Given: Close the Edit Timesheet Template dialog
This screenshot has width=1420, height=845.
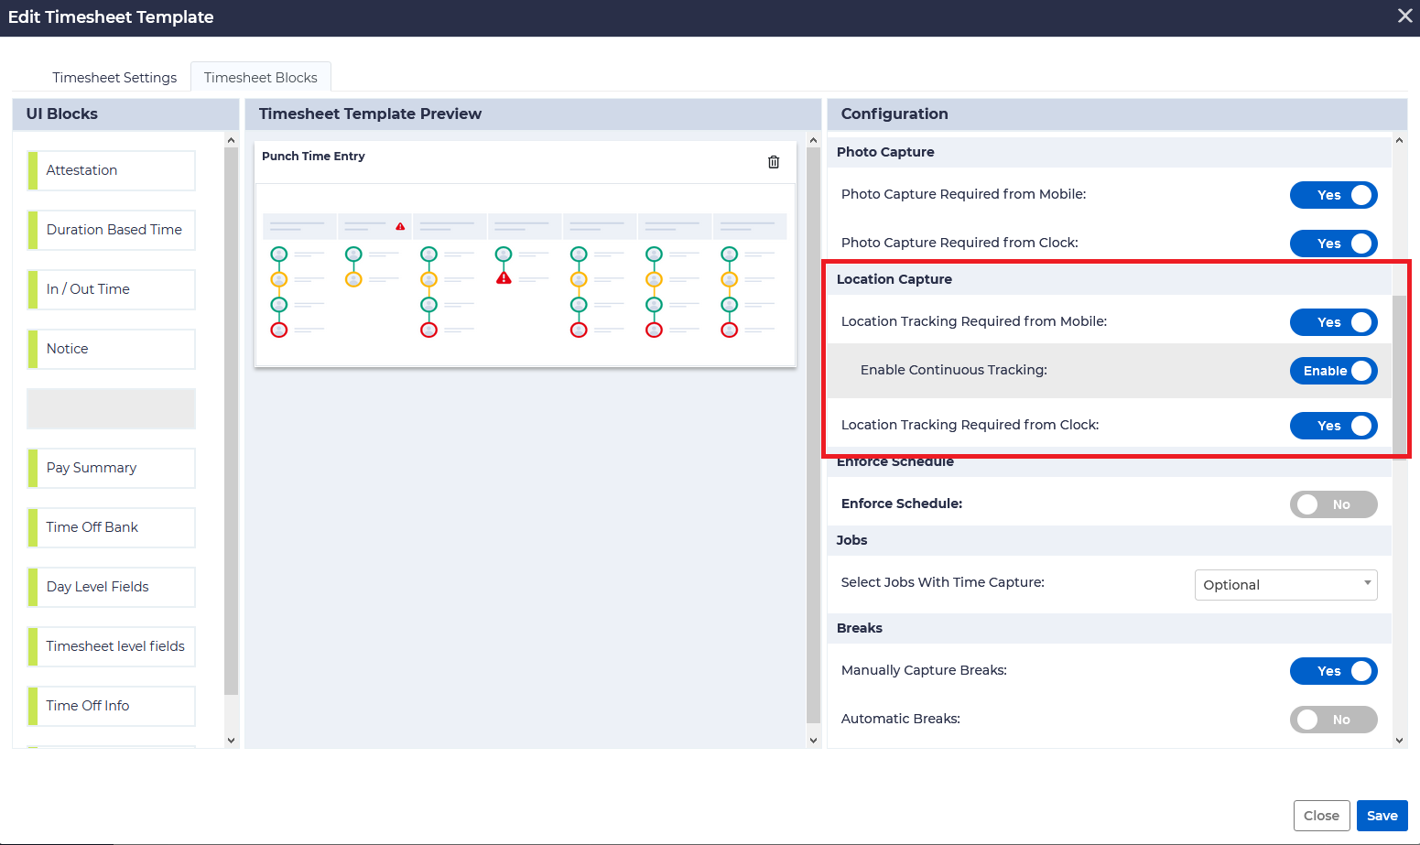Looking at the screenshot, I should point(1404,16).
